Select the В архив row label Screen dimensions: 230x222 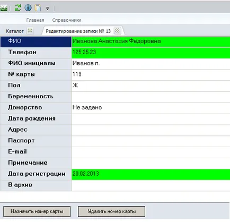36,185
